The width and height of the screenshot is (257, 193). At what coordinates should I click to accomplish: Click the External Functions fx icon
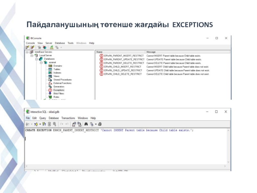(50, 83)
